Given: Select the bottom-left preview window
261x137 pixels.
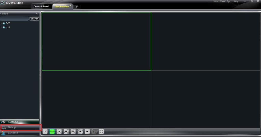Looking at the screenshot, I should coord(96,99).
